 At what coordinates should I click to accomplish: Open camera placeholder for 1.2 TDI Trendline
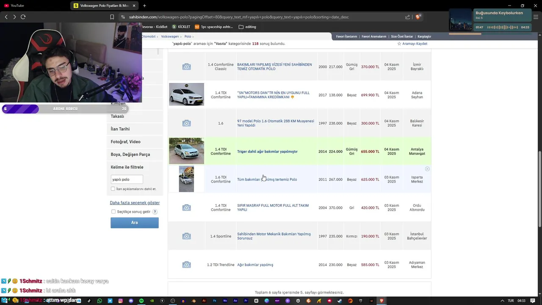(x=186, y=265)
